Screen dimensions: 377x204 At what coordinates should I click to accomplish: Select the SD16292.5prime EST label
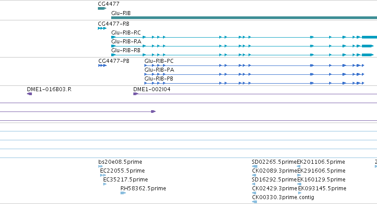coord(274,180)
